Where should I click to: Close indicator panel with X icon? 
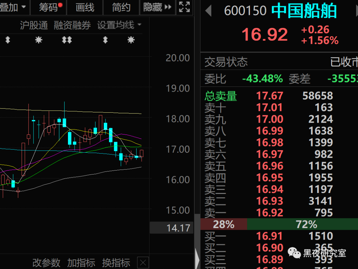143,263
